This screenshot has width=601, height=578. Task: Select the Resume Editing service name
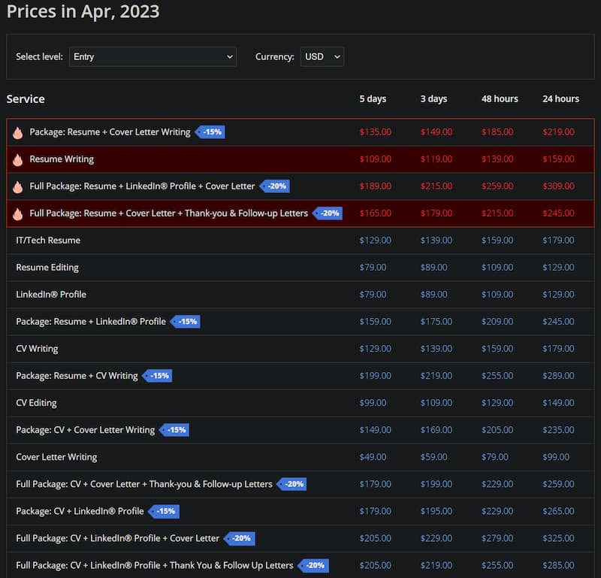(x=47, y=268)
